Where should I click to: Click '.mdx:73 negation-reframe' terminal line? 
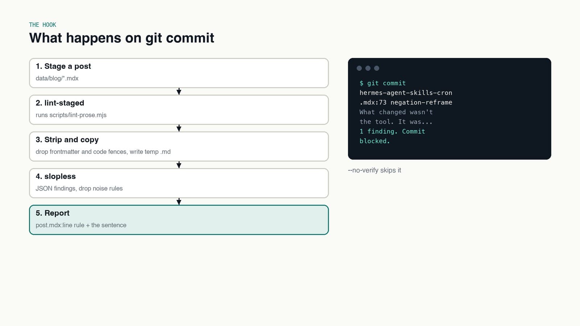pyautogui.click(x=406, y=103)
